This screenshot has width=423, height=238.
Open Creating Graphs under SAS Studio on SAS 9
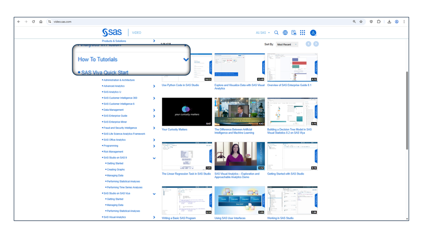(x=116, y=170)
